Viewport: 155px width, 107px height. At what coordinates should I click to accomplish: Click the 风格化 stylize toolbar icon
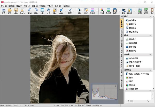tap(130, 11)
